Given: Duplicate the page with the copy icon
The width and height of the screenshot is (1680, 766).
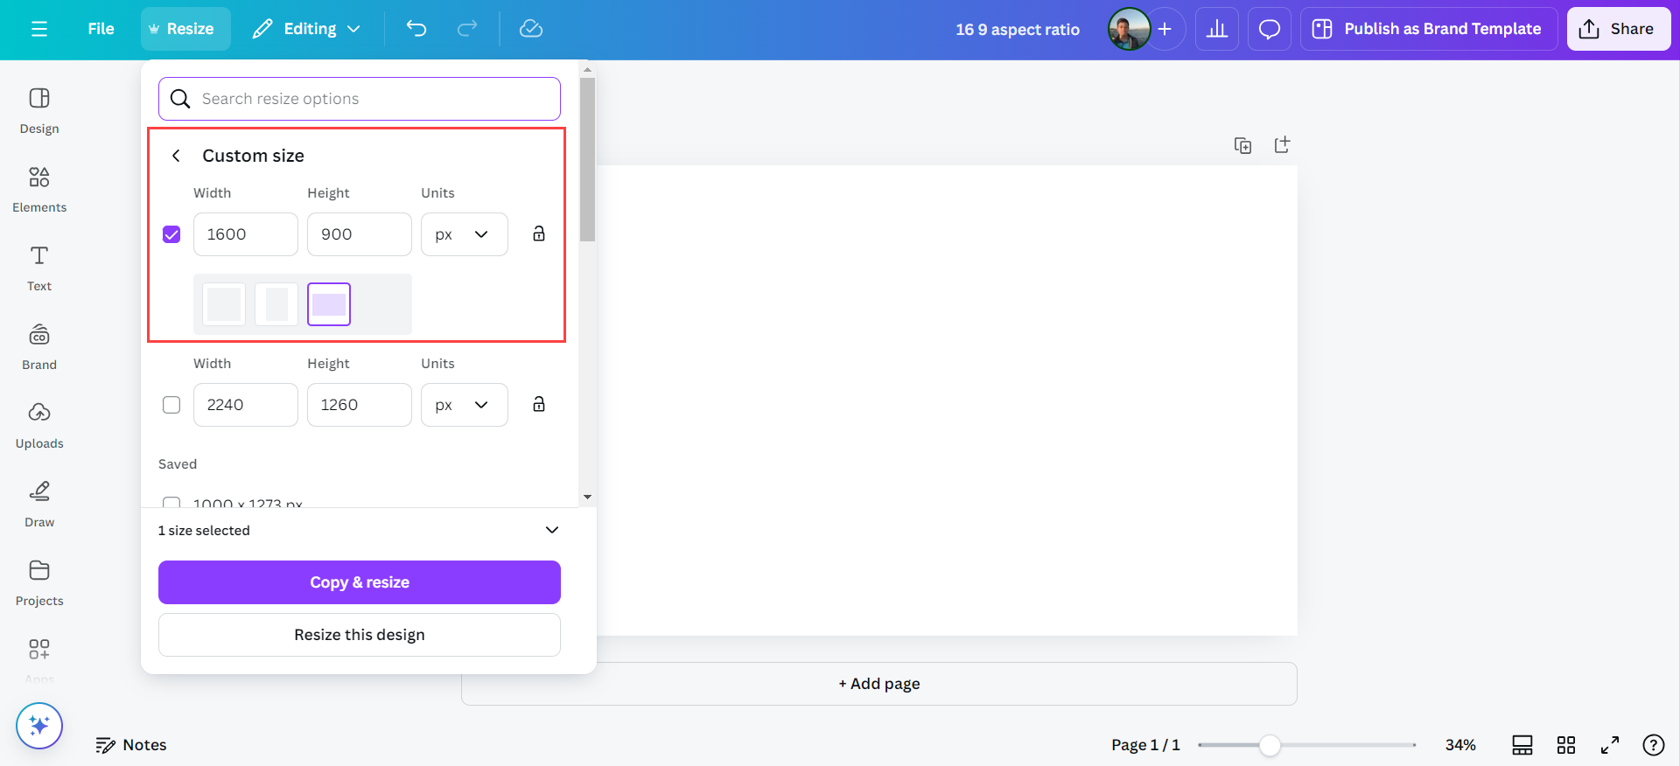Looking at the screenshot, I should (x=1242, y=145).
